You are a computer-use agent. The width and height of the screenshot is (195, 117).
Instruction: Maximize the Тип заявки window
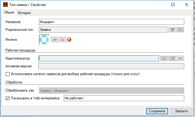(173, 4)
